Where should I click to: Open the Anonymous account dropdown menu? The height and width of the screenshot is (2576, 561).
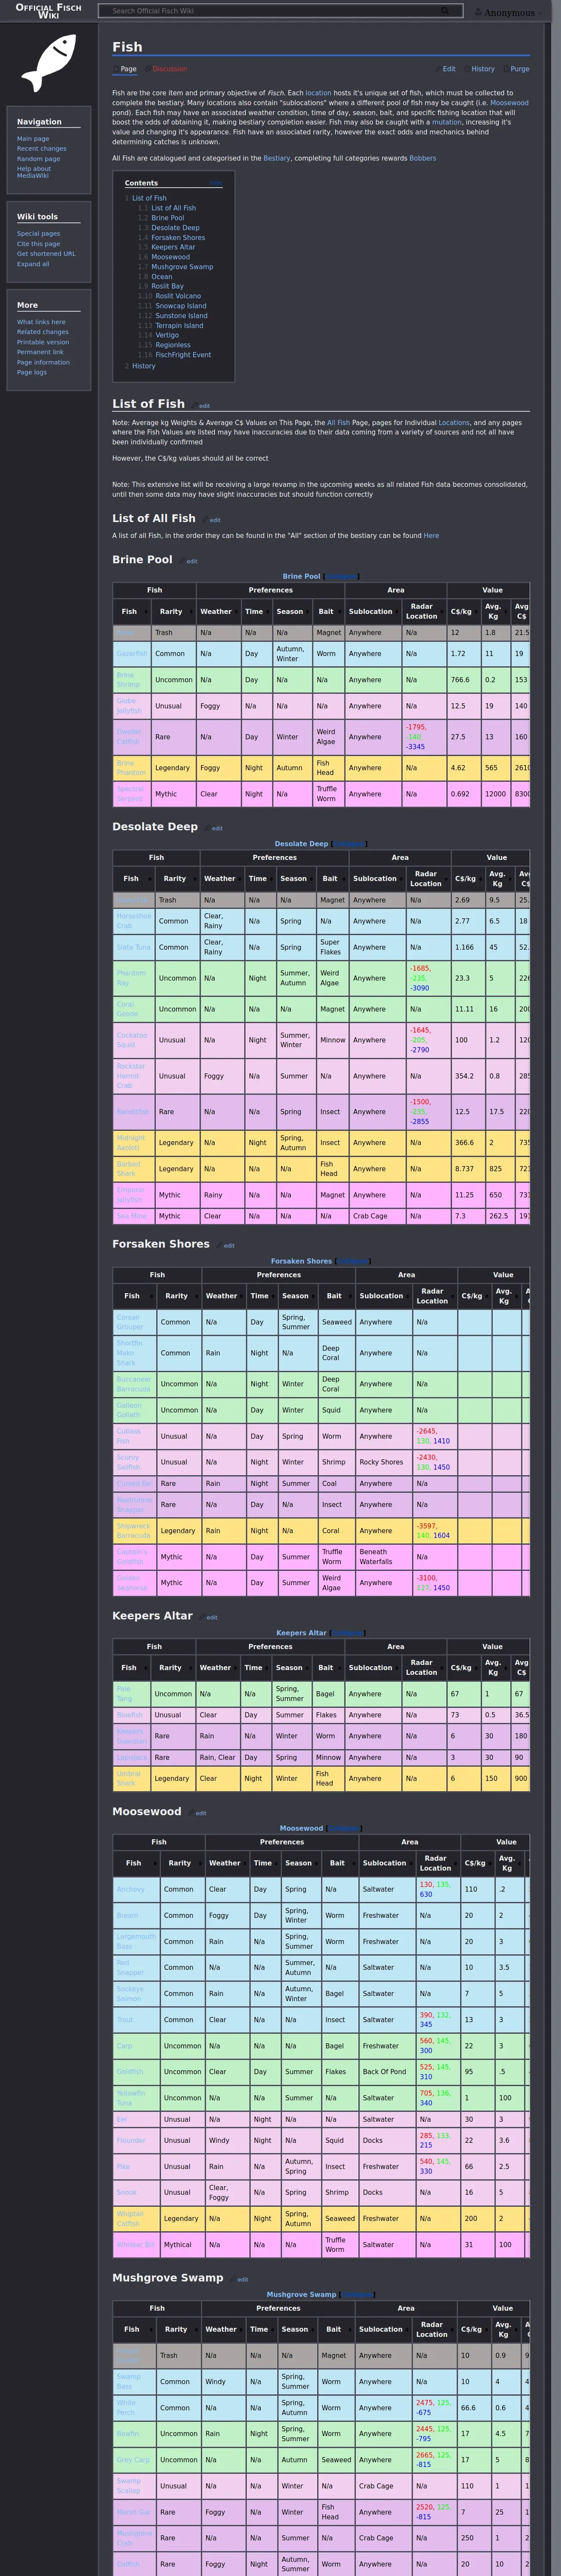[x=510, y=12]
